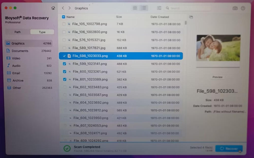Sort by the Date Created column header

pyautogui.click(x=160, y=17)
